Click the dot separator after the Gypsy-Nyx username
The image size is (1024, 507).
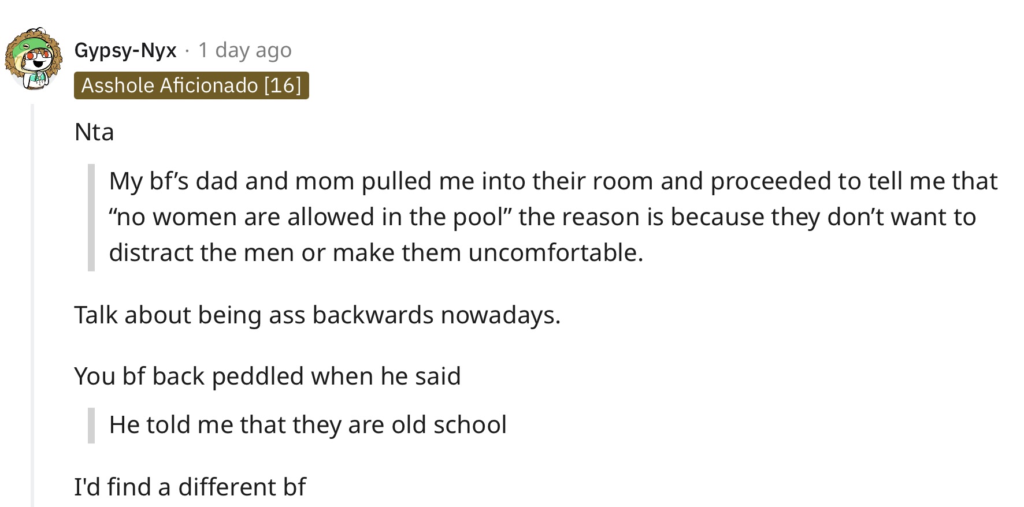[187, 51]
